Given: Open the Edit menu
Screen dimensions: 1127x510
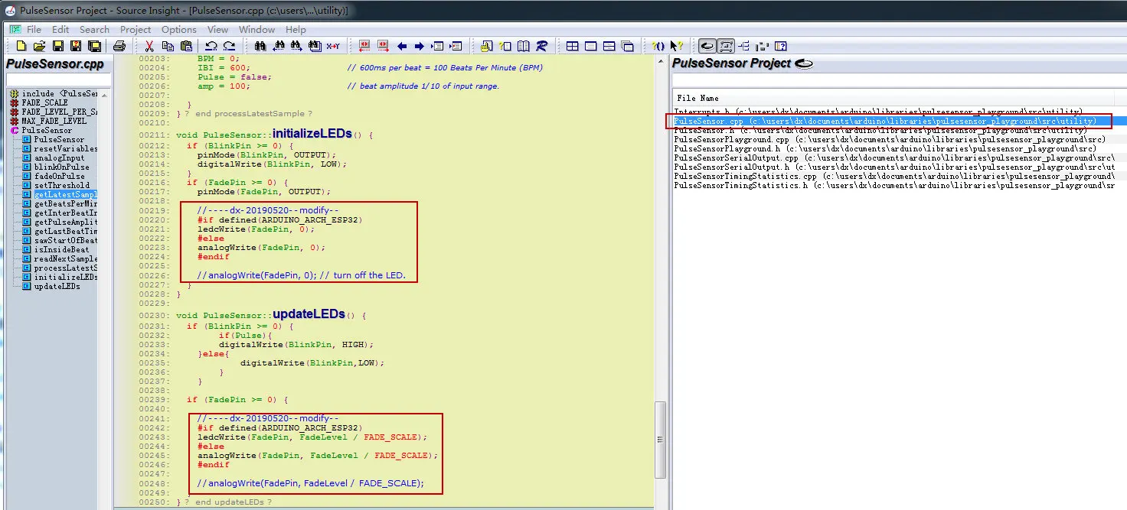Looking at the screenshot, I should click(x=60, y=29).
